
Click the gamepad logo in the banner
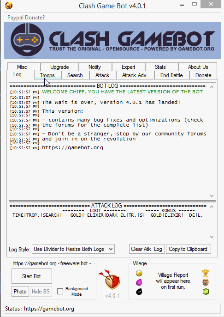click(27, 40)
